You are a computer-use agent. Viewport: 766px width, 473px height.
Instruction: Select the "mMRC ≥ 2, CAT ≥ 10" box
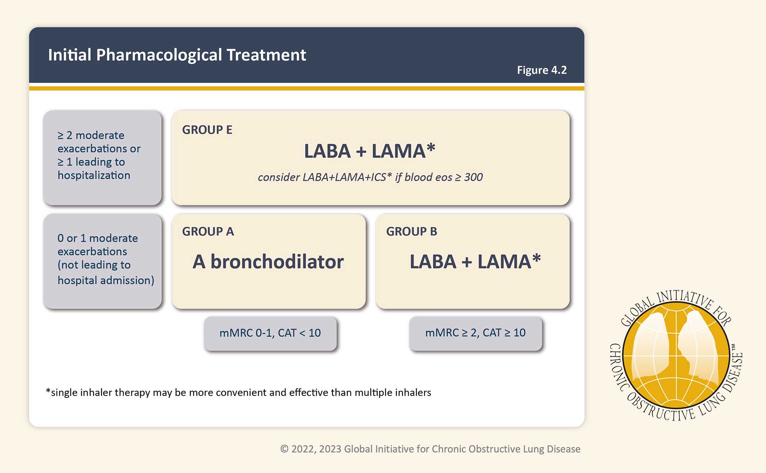pyautogui.click(x=475, y=333)
